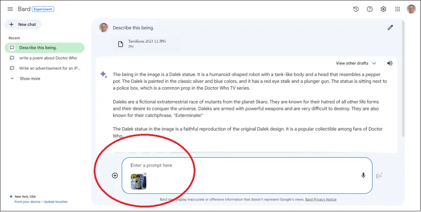
Task: Open 'write a poem about Doctor Who' chat
Action: click(48, 58)
